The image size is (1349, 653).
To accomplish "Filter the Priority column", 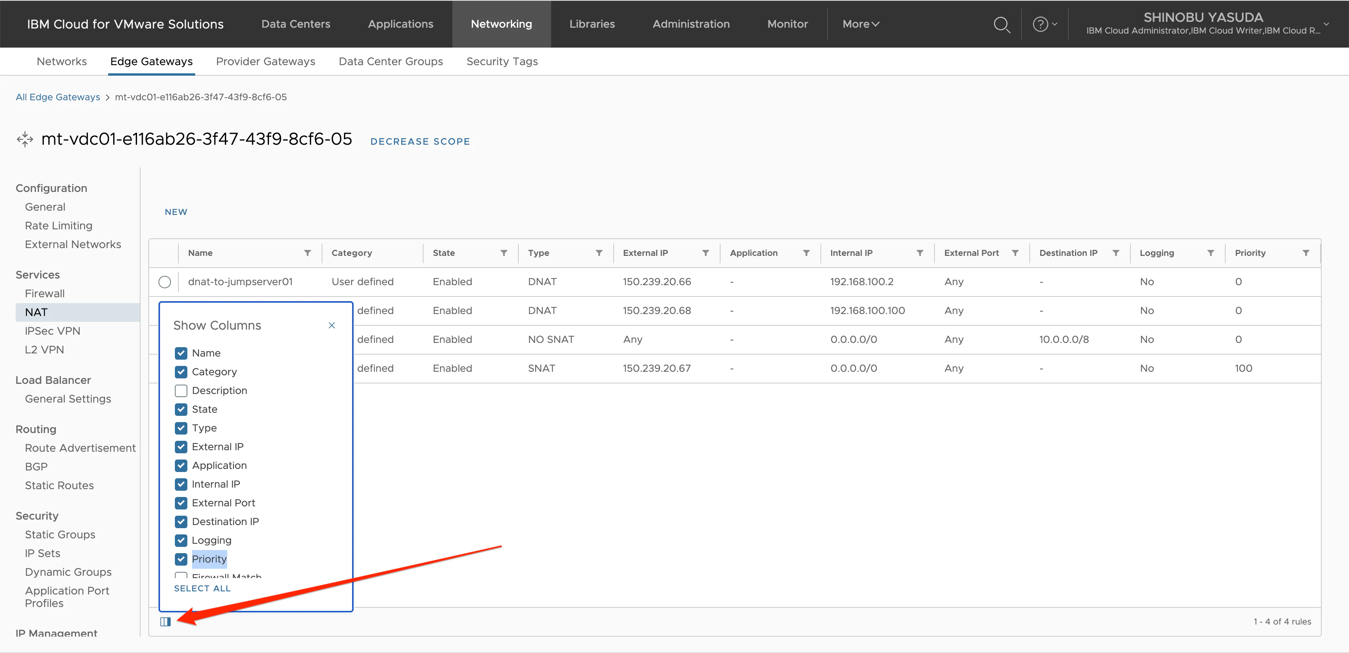I will click(x=1306, y=253).
